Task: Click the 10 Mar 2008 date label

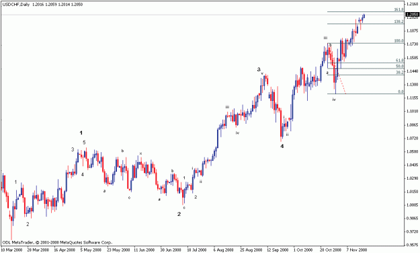Action: click(x=12, y=250)
